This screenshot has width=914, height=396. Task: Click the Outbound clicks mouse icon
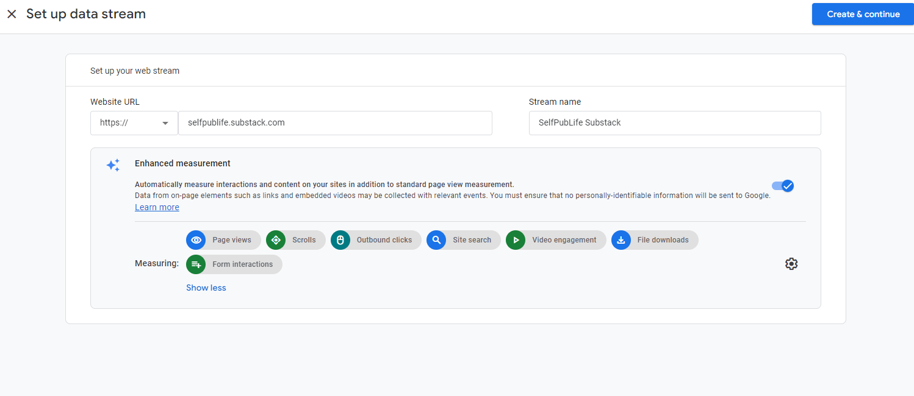(340, 240)
